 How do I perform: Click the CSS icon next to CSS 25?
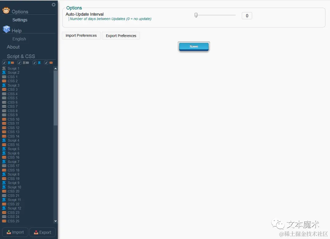pos(4,221)
